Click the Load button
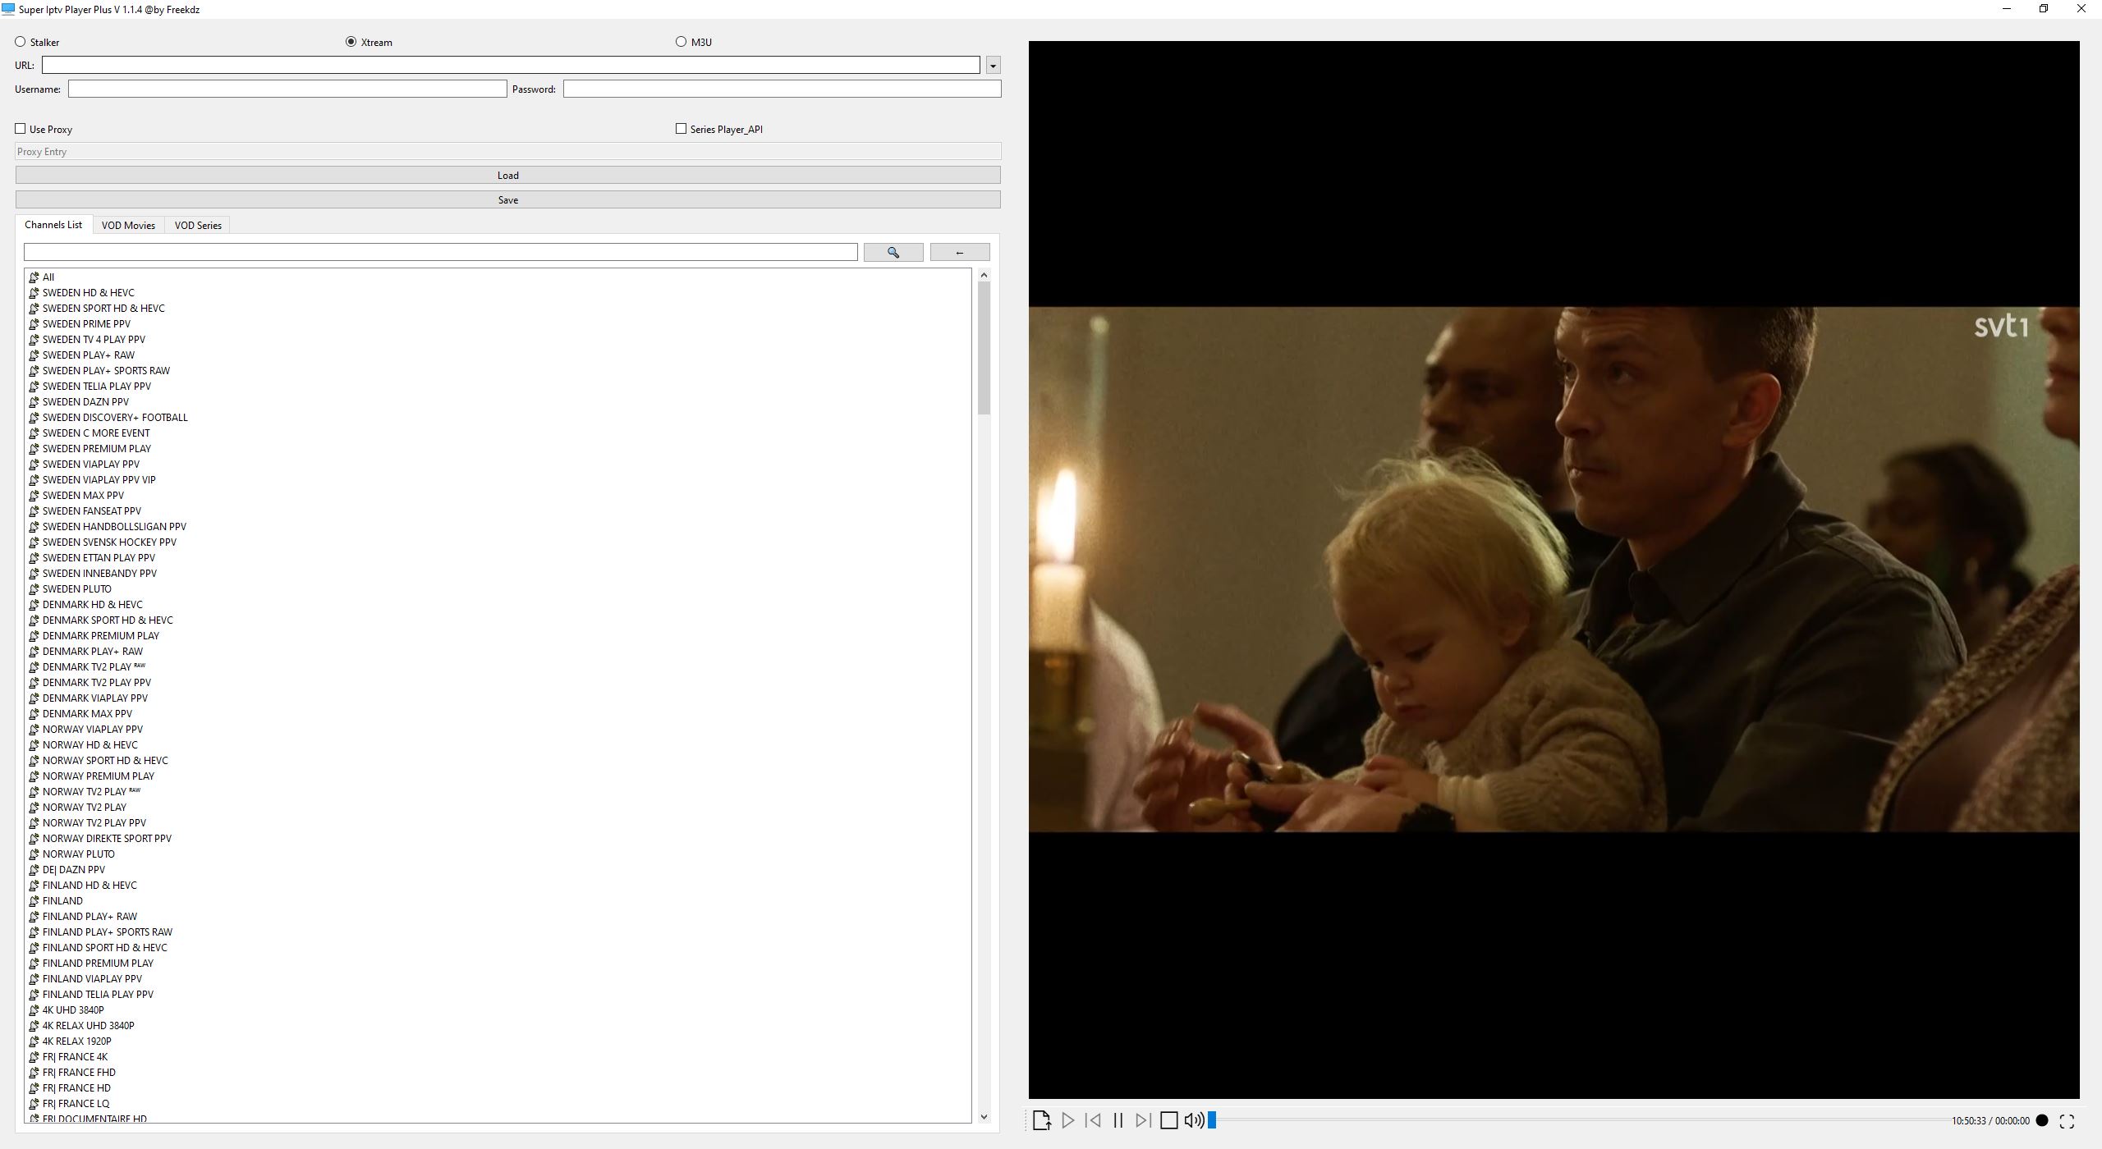The image size is (2102, 1149). tap(507, 176)
